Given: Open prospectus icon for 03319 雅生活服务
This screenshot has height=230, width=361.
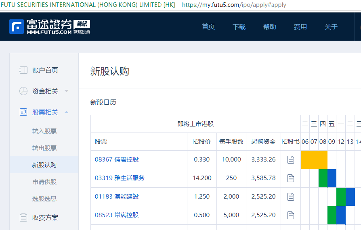Looking at the screenshot, I should 291,178.
